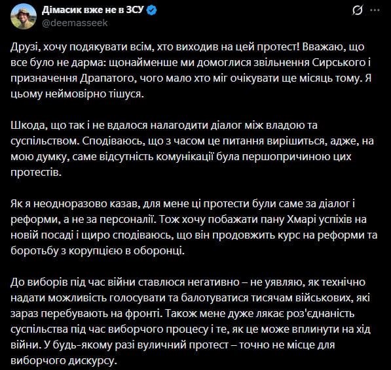Open the three-dot more options menu

point(375,10)
